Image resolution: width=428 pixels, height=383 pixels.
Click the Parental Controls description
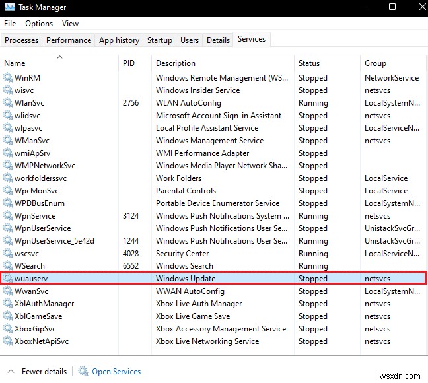[x=186, y=191]
